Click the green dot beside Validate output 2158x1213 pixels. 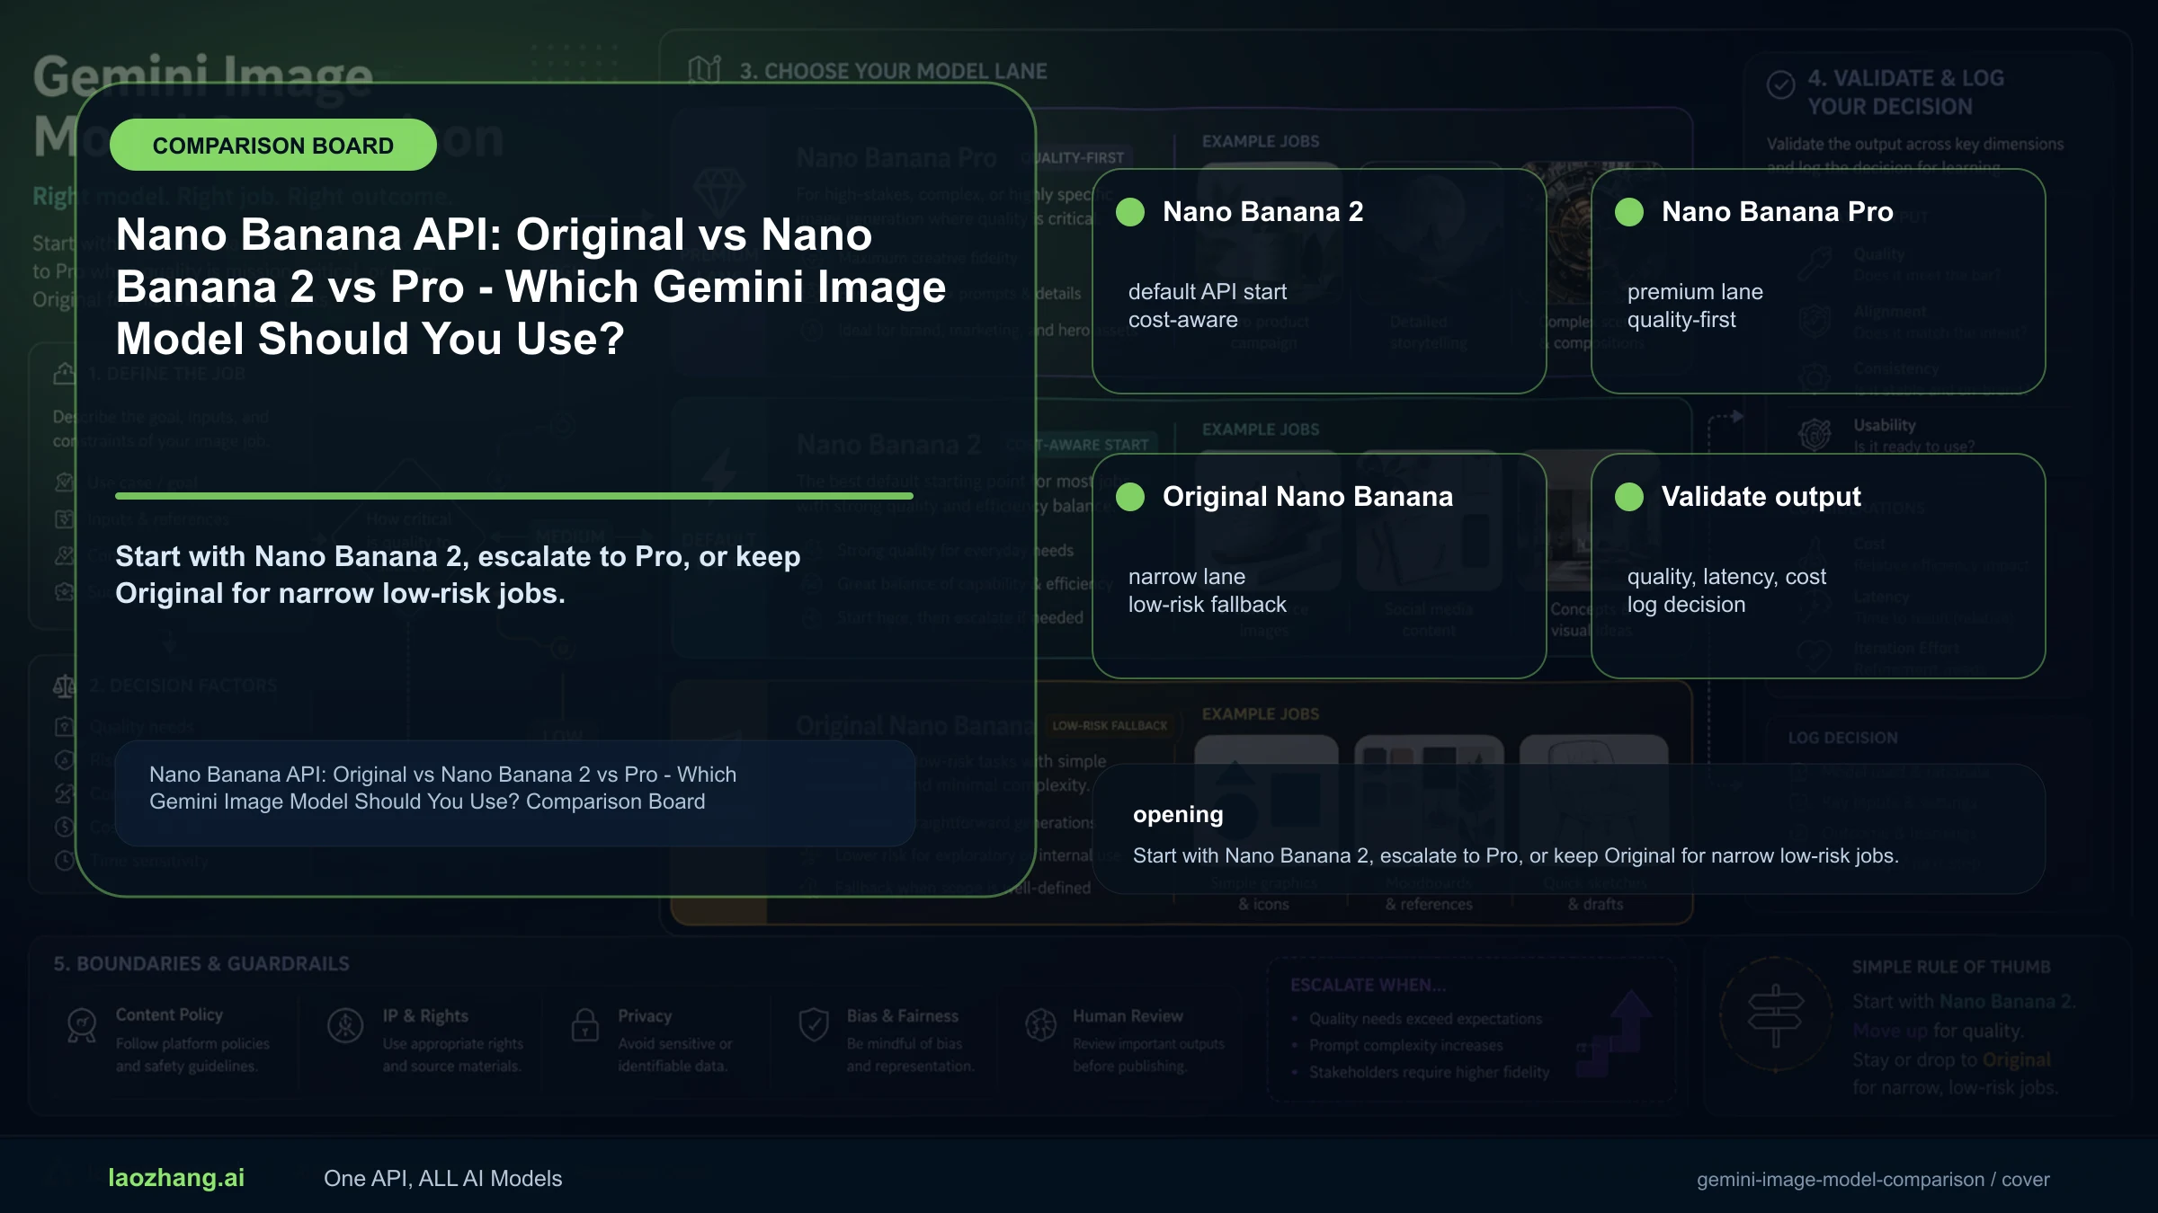coord(1629,497)
